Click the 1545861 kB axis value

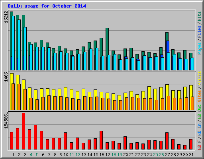pyautogui.click(x=6, y=120)
